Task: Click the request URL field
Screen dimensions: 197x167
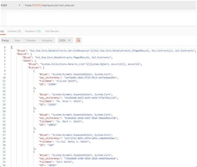Action: click(x=109, y=5)
